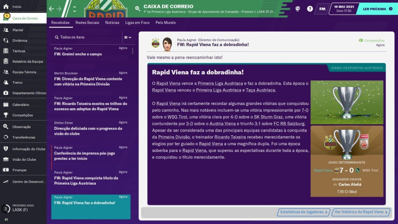
Task: Click the globe icon beside help
Action: (x=297, y=9)
